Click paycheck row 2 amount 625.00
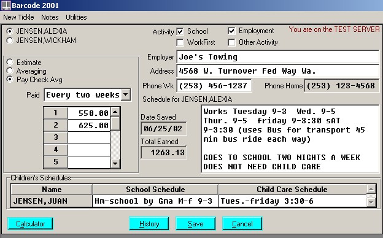This screenshot has width=383, height=238. (x=89, y=126)
